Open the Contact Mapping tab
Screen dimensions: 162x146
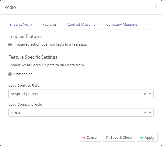point(81,24)
